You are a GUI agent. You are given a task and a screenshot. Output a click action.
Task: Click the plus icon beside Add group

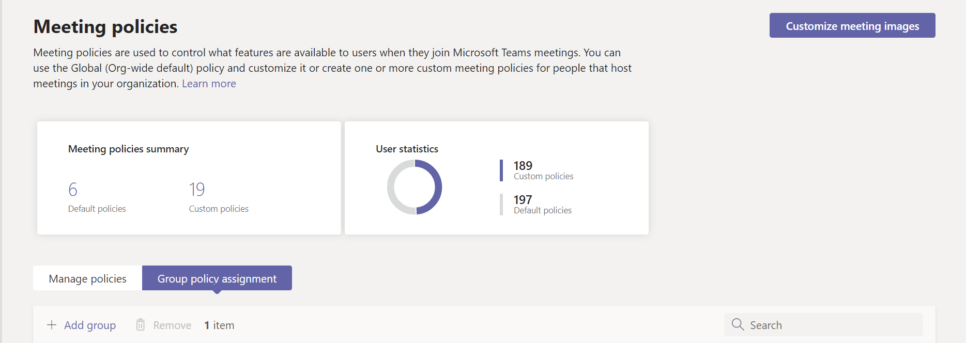click(52, 325)
